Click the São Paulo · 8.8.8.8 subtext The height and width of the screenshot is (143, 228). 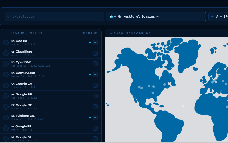pyautogui.click(x=24, y=98)
